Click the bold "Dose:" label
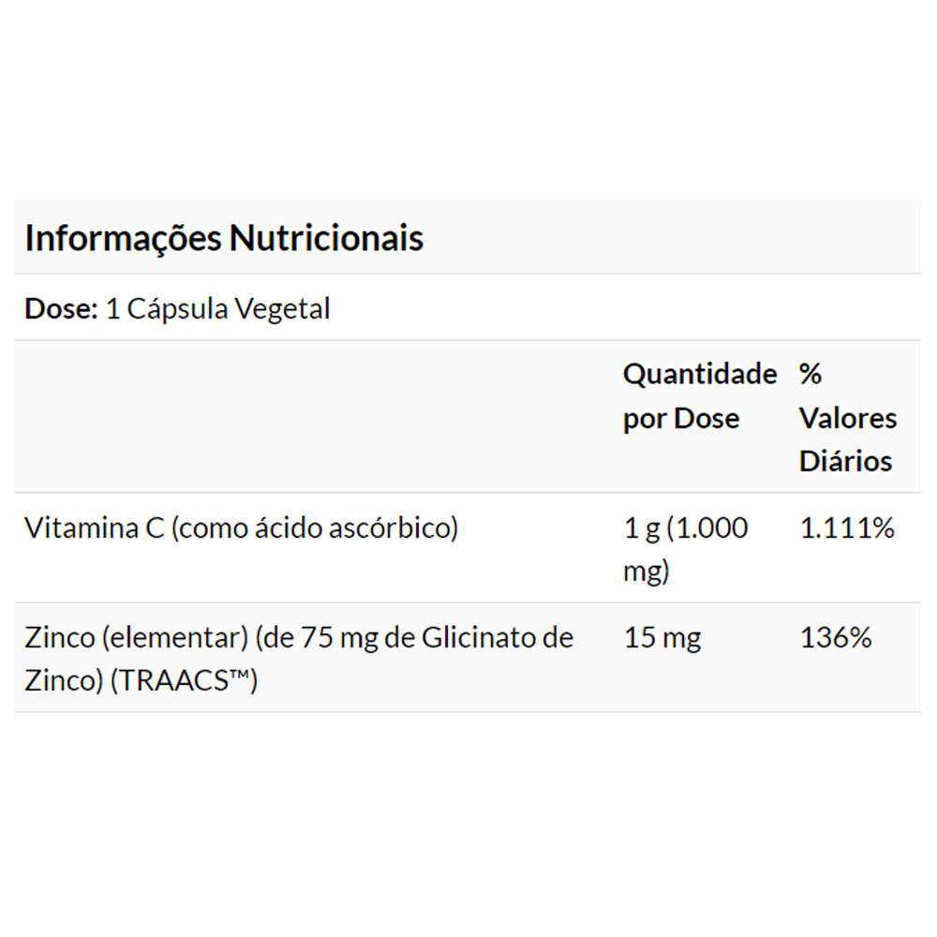 pyautogui.click(x=61, y=309)
